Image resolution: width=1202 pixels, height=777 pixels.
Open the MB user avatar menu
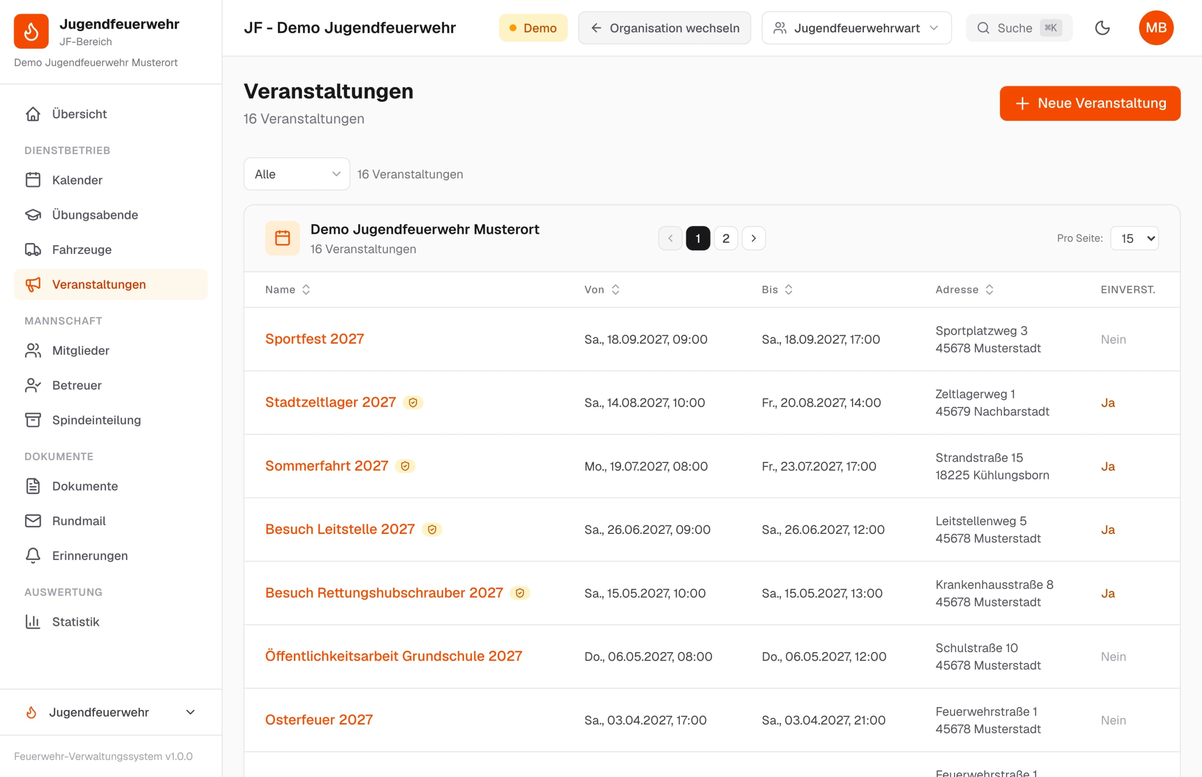coord(1156,28)
